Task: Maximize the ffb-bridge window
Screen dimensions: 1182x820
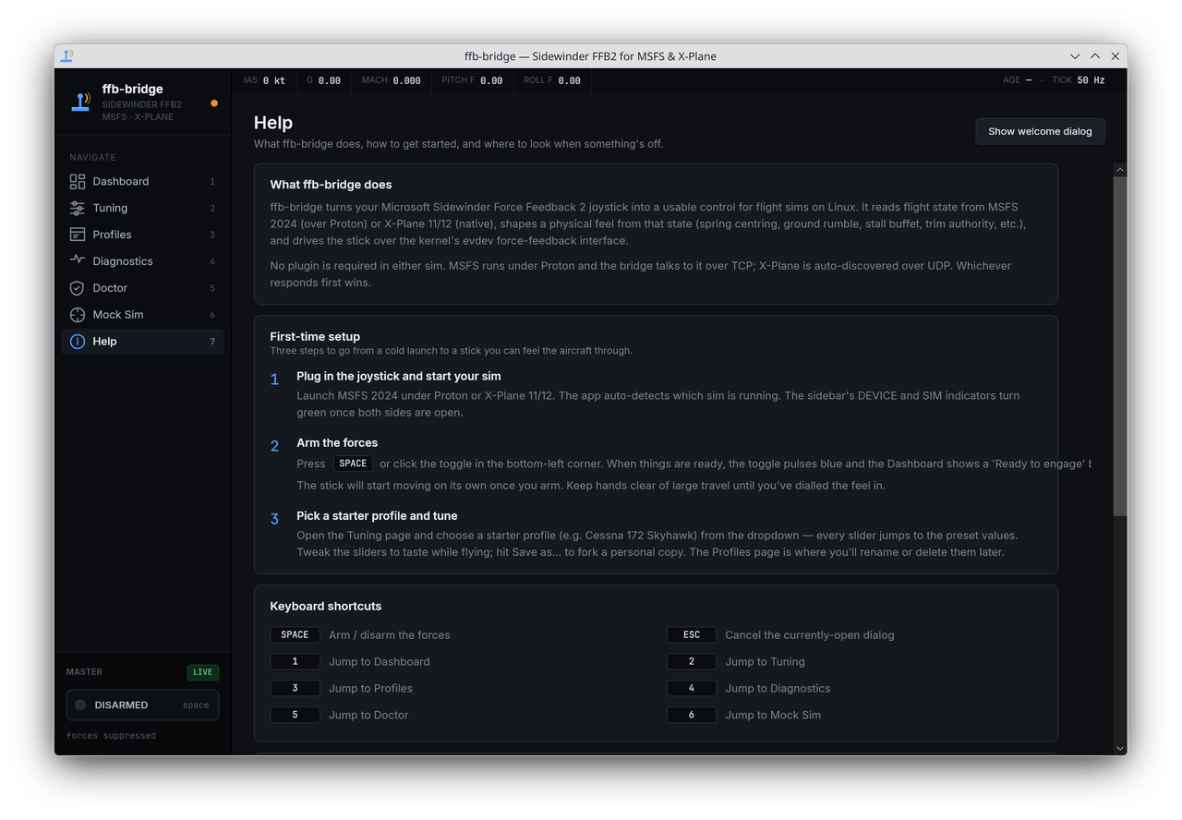Action: click(1095, 56)
